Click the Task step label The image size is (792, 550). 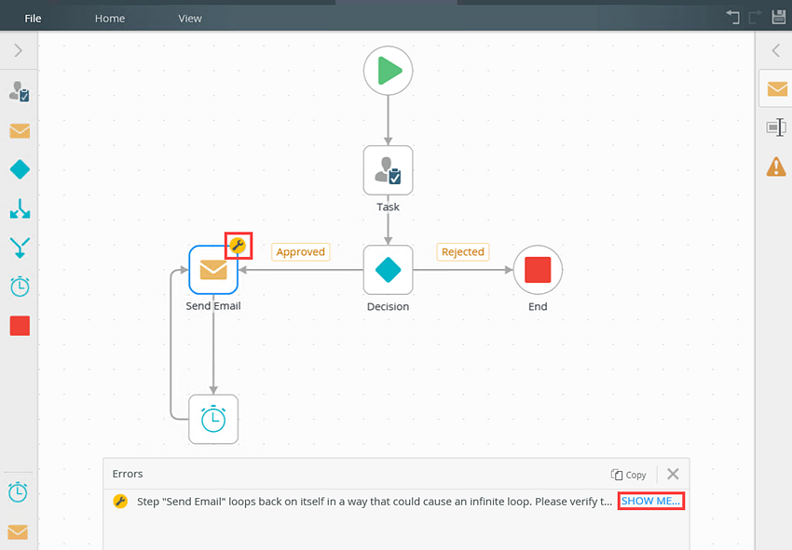coord(388,207)
